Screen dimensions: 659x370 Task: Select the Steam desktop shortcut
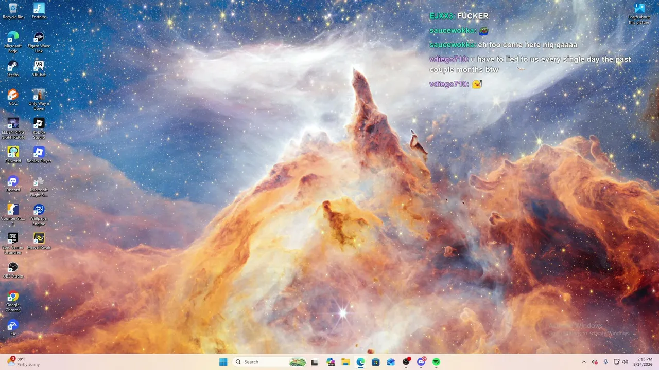coord(13,68)
